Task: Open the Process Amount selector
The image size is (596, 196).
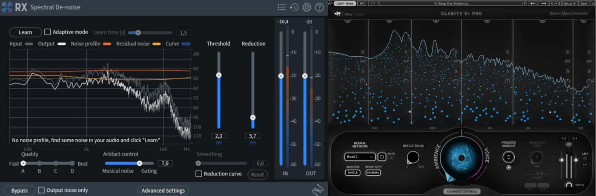Action: pyautogui.click(x=508, y=157)
